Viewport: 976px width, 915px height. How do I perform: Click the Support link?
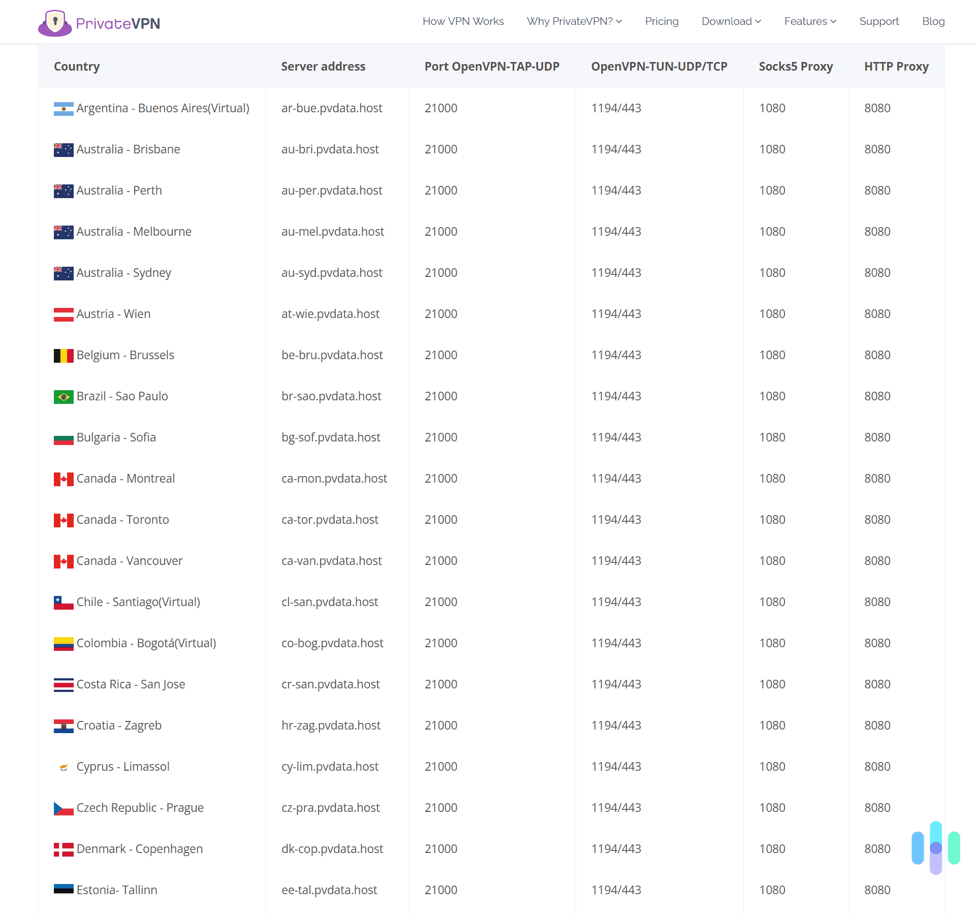(879, 21)
